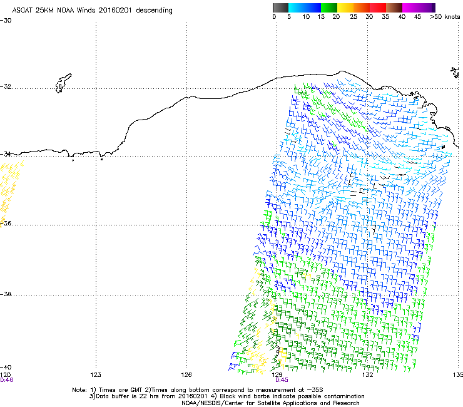The height and width of the screenshot is (407, 463).
Task: Click the legend label '30'
Action: (x=369, y=17)
